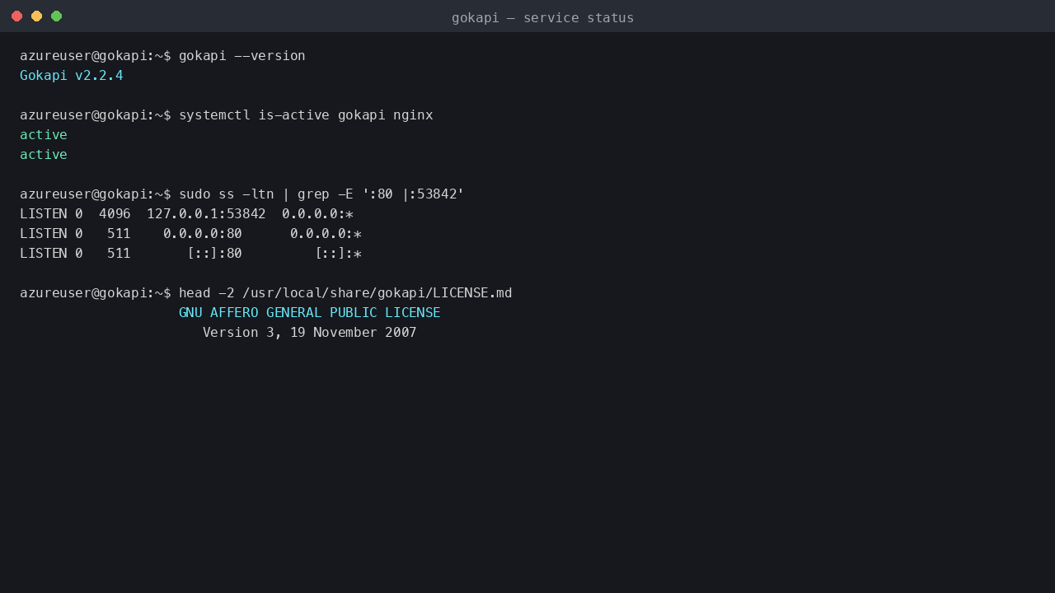Screen dimensions: 1055x593
Task: Click the window title 'gokapi — service status'
Action: click(x=542, y=17)
